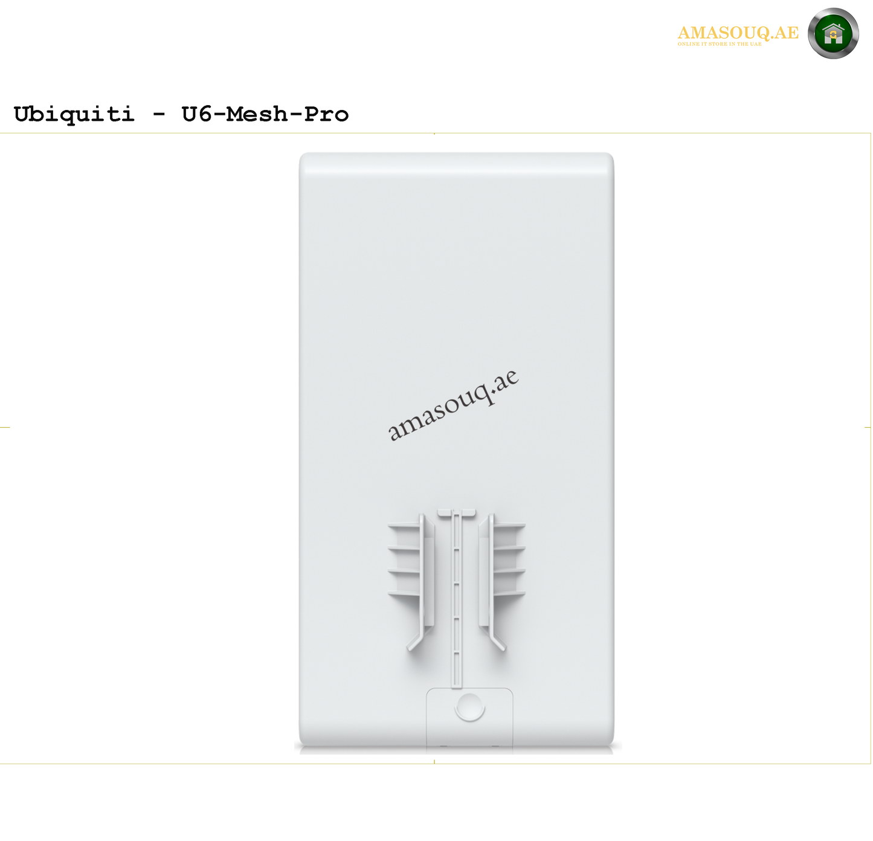
Task: Click the rounded top edge of the device
Action: click(457, 162)
